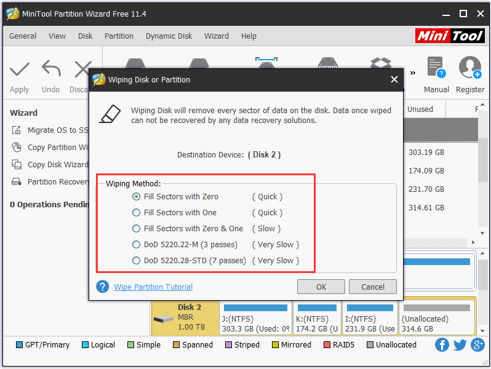Click the Discard X icon

[82, 69]
